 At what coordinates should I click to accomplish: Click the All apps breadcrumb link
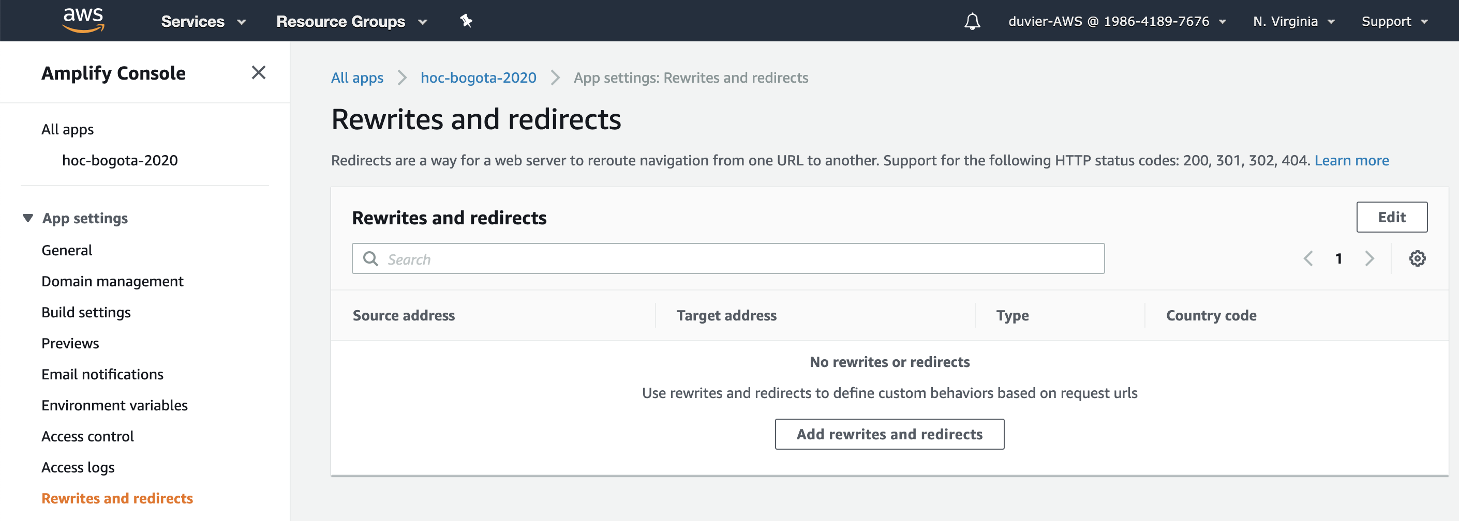358,78
